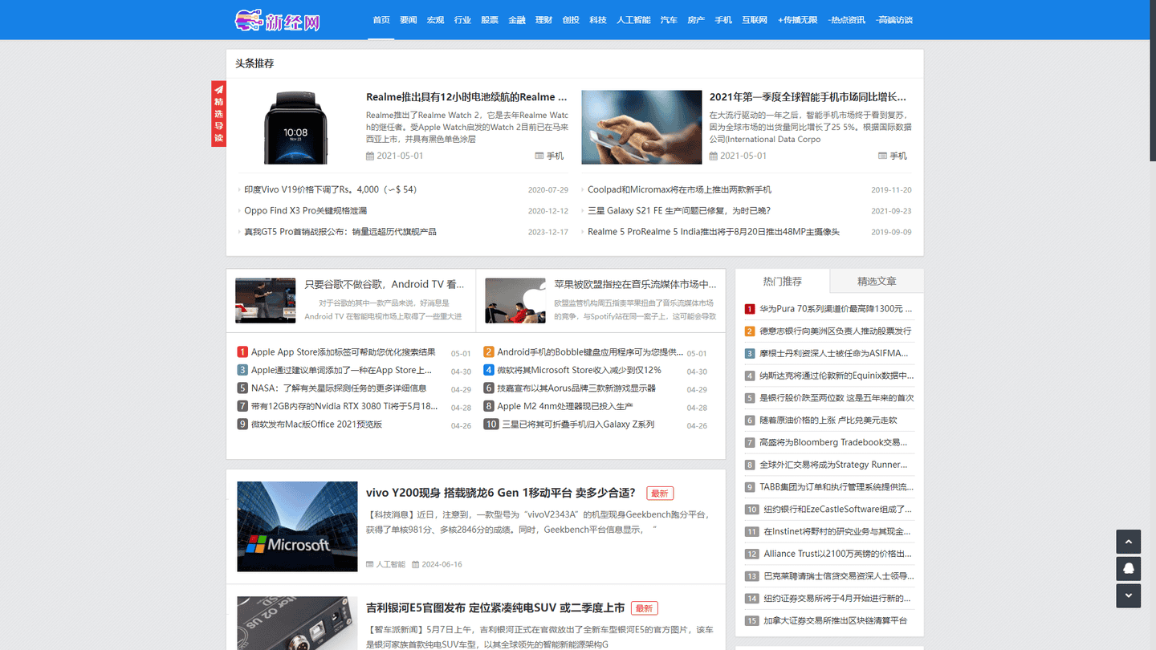The image size is (1156, 650).
Task: Open the 华为Pura 70系列 ranked item
Action: click(x=836, y=308)
